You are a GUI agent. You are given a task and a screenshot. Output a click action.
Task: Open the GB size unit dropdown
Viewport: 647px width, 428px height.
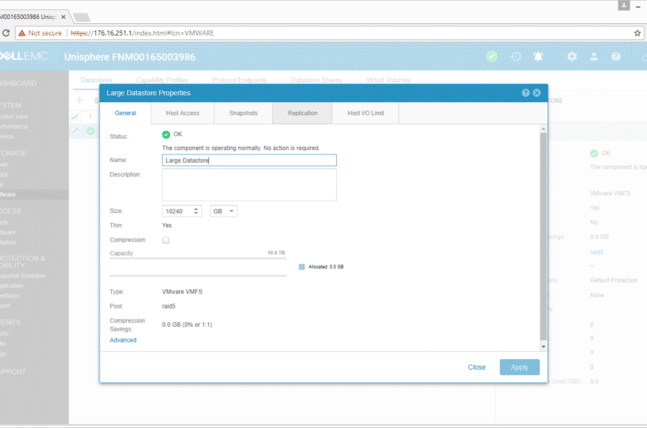click(223, 212)
